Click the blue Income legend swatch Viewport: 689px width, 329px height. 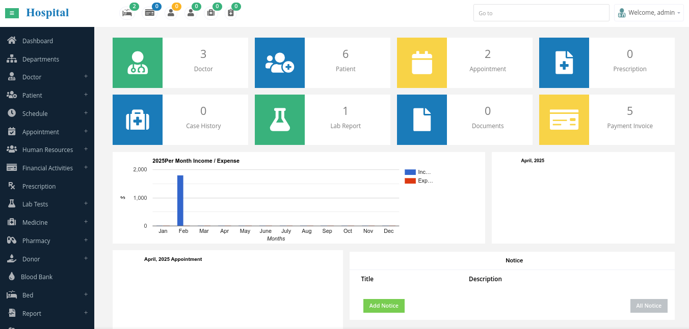(x=410, y=172)
